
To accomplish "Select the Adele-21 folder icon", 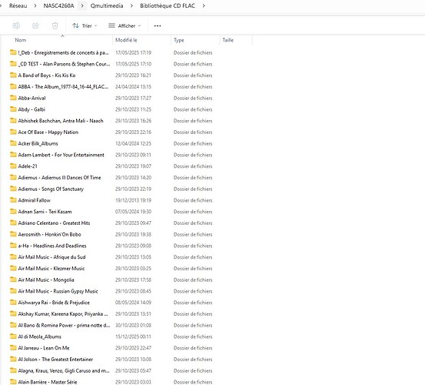I will [x=13, y=166].
